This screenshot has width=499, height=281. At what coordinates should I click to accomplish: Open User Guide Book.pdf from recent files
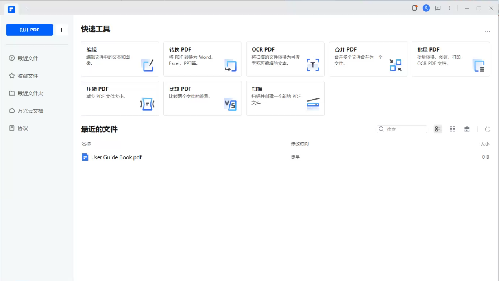(x=116, y=157)
